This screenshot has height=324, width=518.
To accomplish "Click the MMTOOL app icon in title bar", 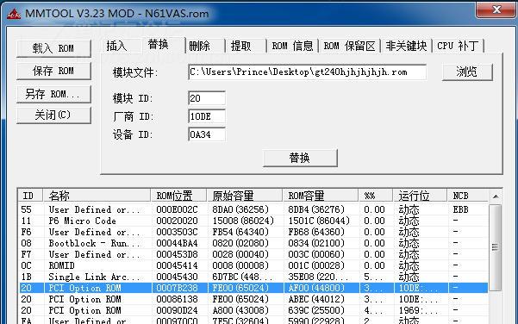I will 14,14.
